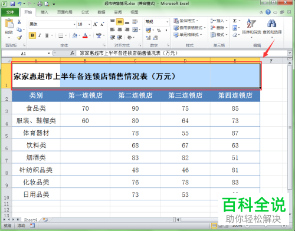
Task: Open the number format dropdown (常规)
Action: pos(168,22)
